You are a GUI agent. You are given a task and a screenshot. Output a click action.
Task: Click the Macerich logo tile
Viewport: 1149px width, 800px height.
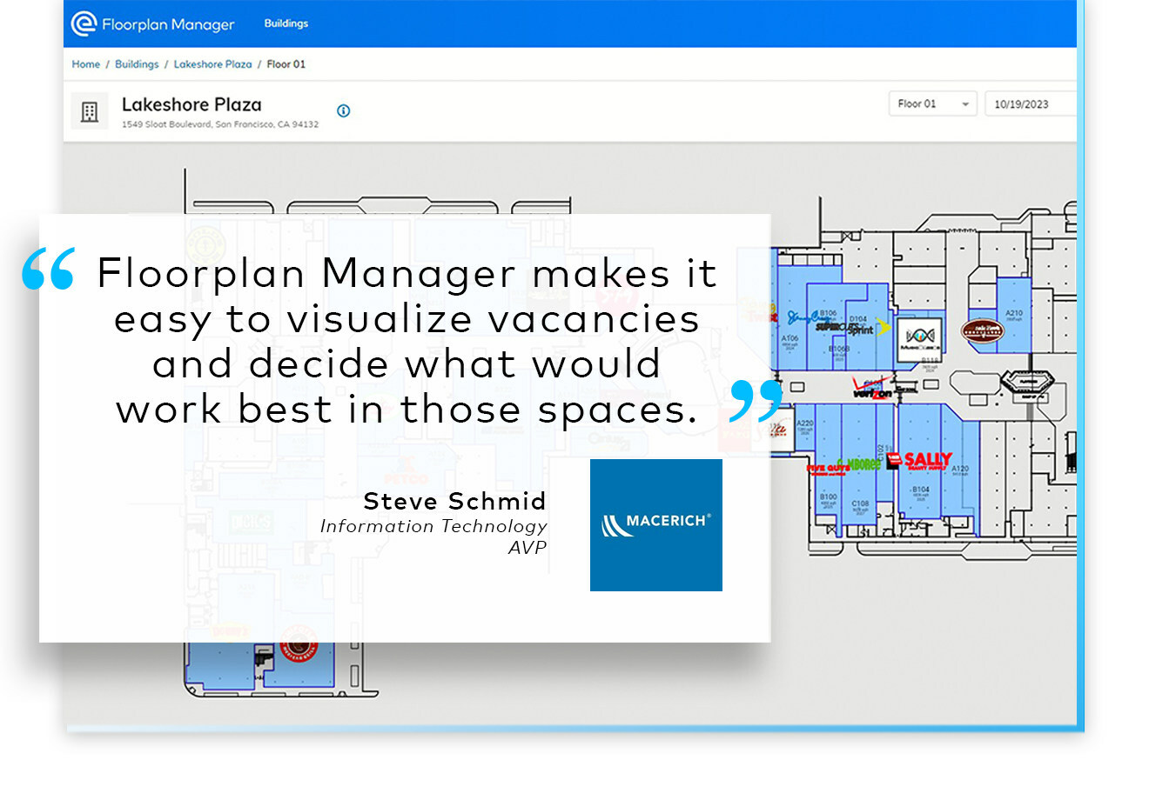pos(656,525)
